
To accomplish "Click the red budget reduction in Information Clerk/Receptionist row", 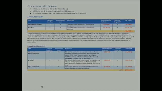I will 107,52.
